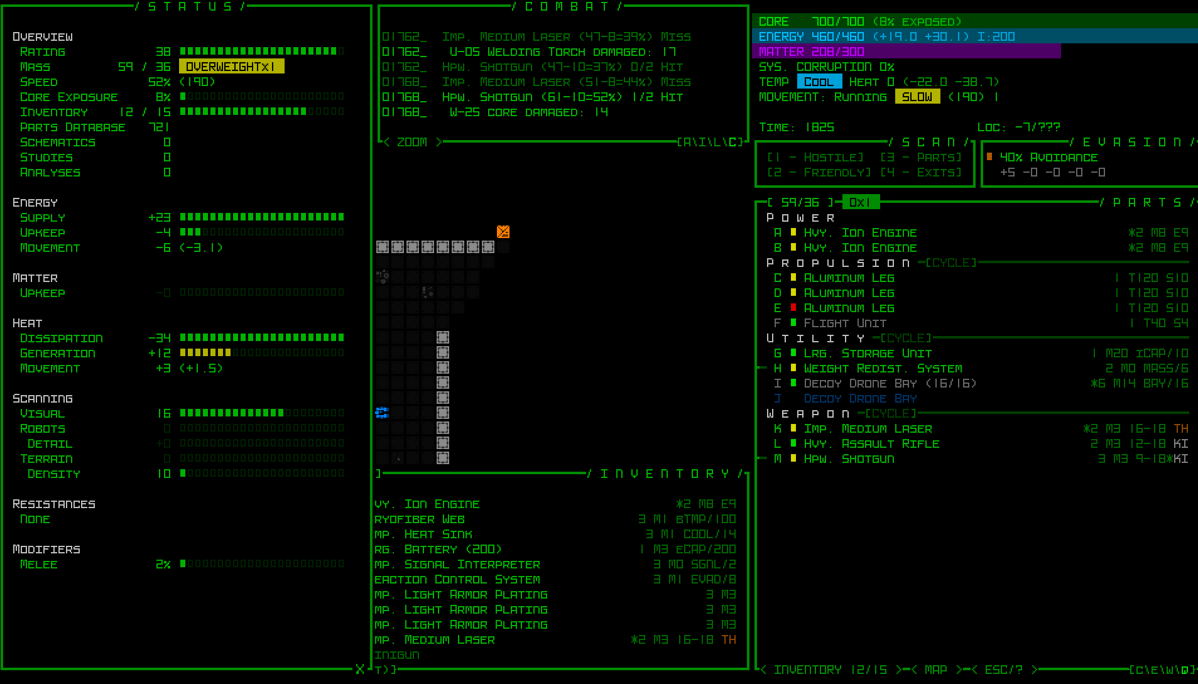Toggle the Flight Unit part by its name
Viewport: 1198px width, 684px height.
pyautogui.click(x=845, y=323)
